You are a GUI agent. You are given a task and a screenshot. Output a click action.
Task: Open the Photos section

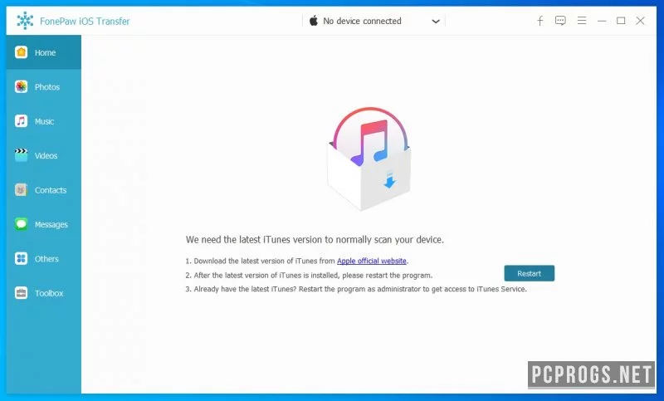pos(44,87)
